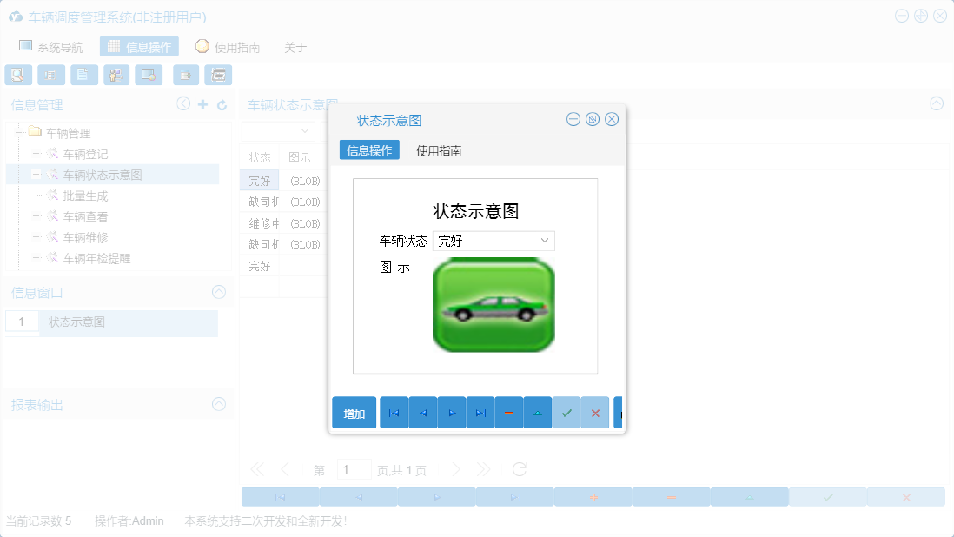Confirm changes with the green checkmark button
The image size is (954, 537).
(566, 412)
